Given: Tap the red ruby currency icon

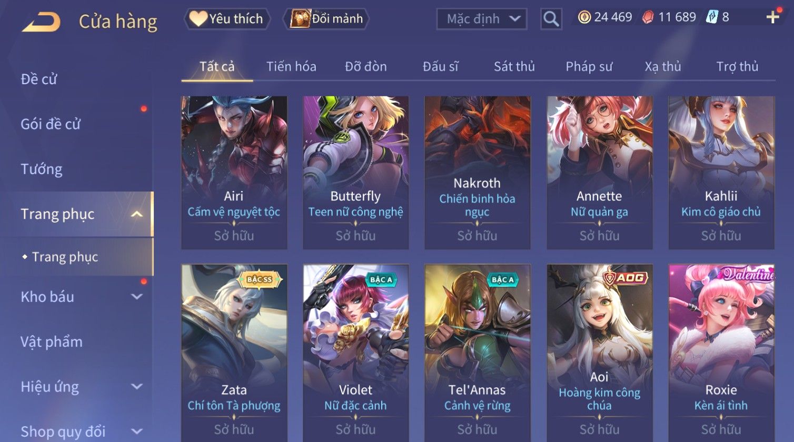Looking at the screenshot, I should tap(648, 17).
